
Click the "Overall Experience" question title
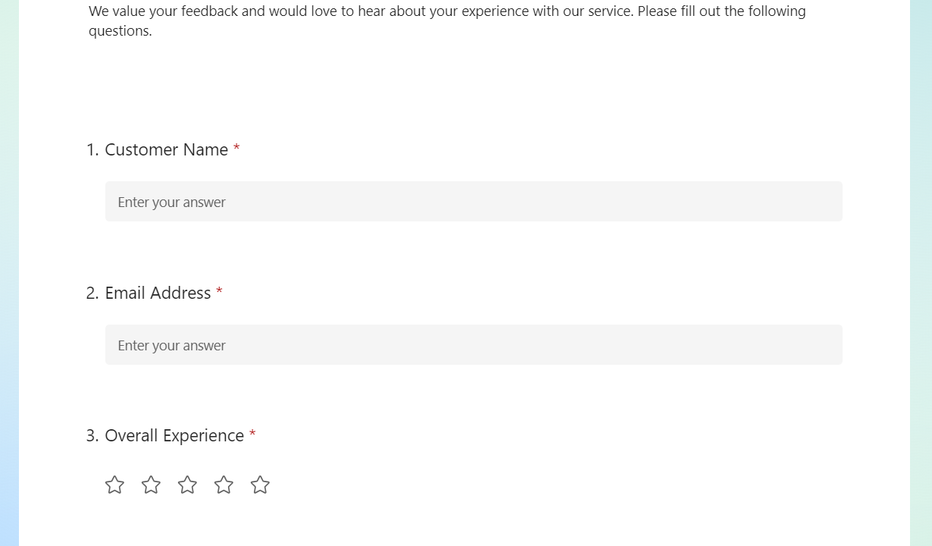(x=174, y=436)
